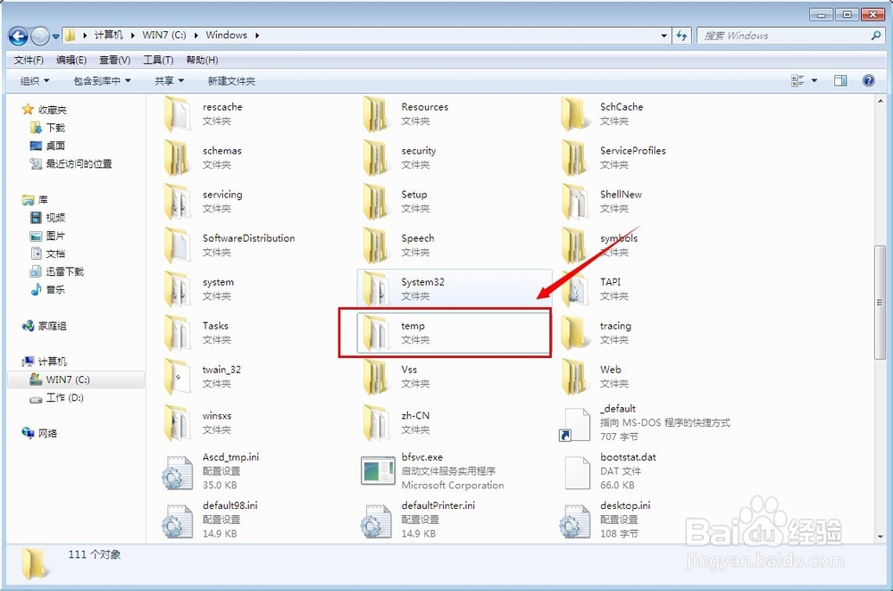Image resolution: width=893 pixels, height=591 pixels.
Task: Select 音乐 in the navigation pane
Action: coord(53,292)
